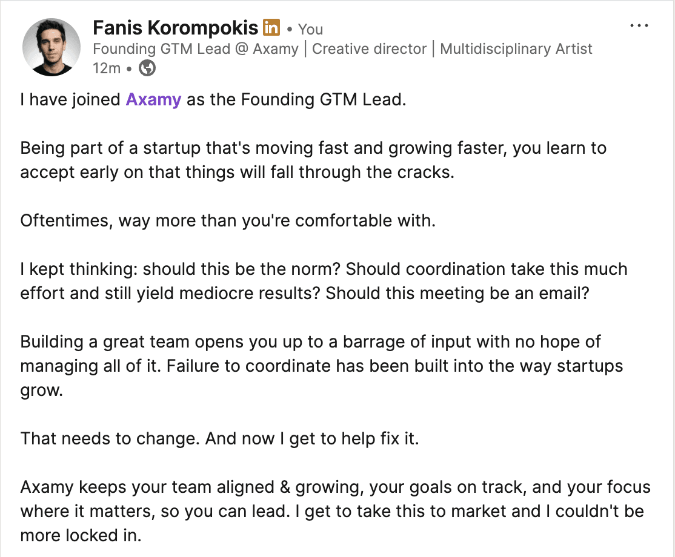Screen dimensions: 675x557
Task: Click "Multidisciplinary Artist" in the headline
Action: click(516, 48)
